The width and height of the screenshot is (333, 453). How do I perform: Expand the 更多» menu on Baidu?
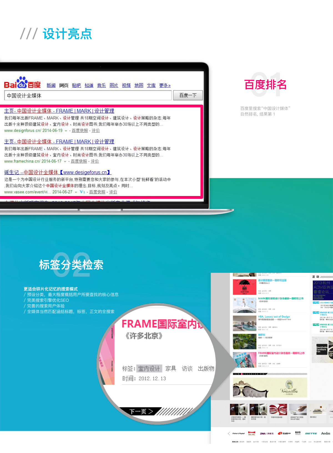(165, 85)
